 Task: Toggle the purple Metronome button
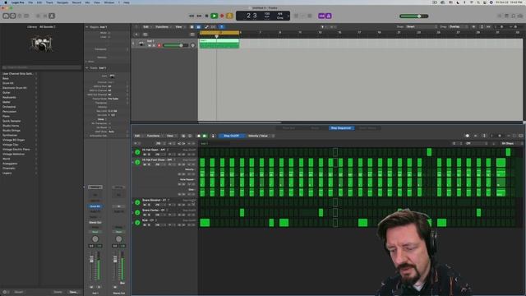click(x=329, y=16)
